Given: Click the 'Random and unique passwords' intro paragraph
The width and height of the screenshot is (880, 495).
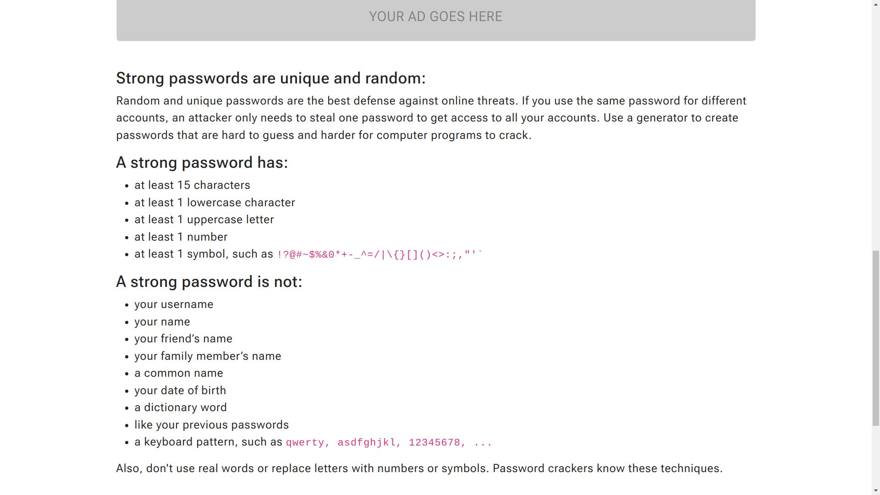Looking at the screenshot, I should (431, 118).
